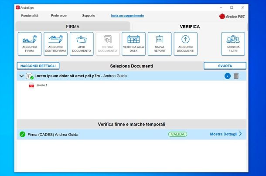Maximize the ArubaSign window
The height and width of the screenshot is (176, 266).
coord(232,7)
